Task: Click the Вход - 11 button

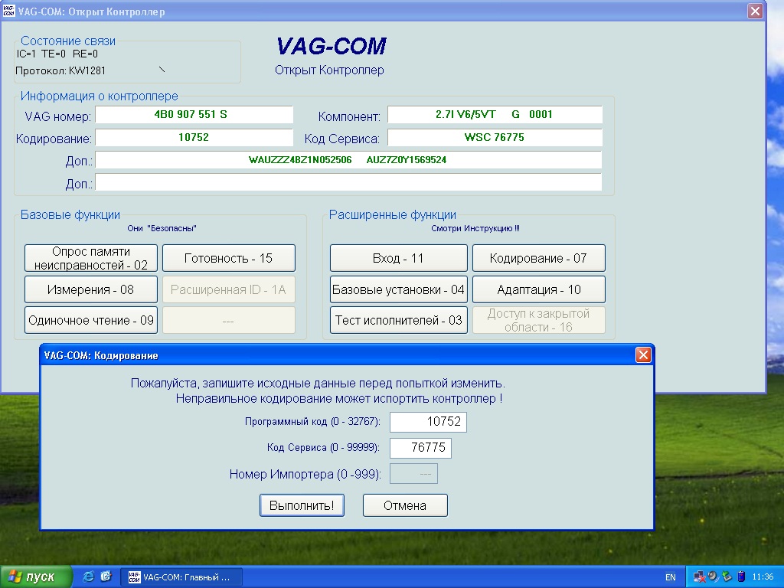Action: click(398, 258)
